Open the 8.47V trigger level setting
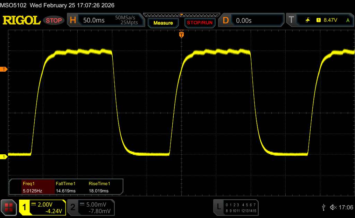Screen dimensions: 355x218 [330, 20]
